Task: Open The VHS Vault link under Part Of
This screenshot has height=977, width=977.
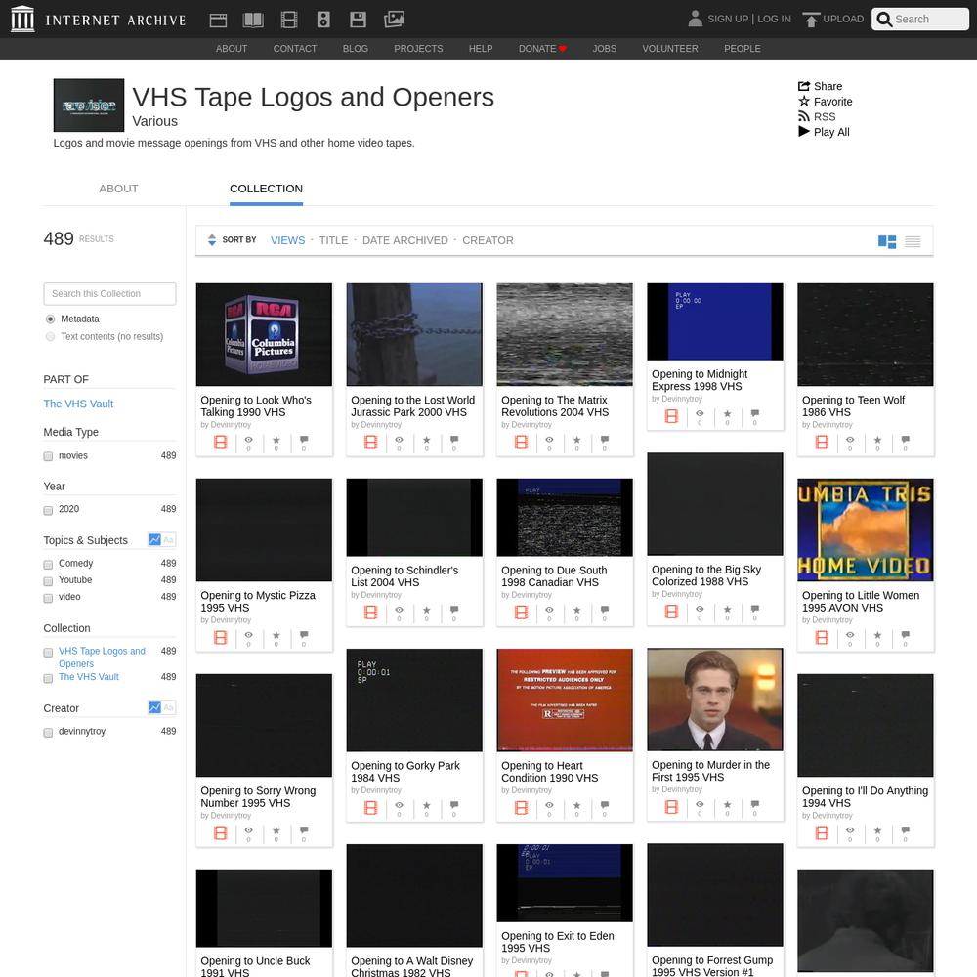Action: tap(78, 404)
